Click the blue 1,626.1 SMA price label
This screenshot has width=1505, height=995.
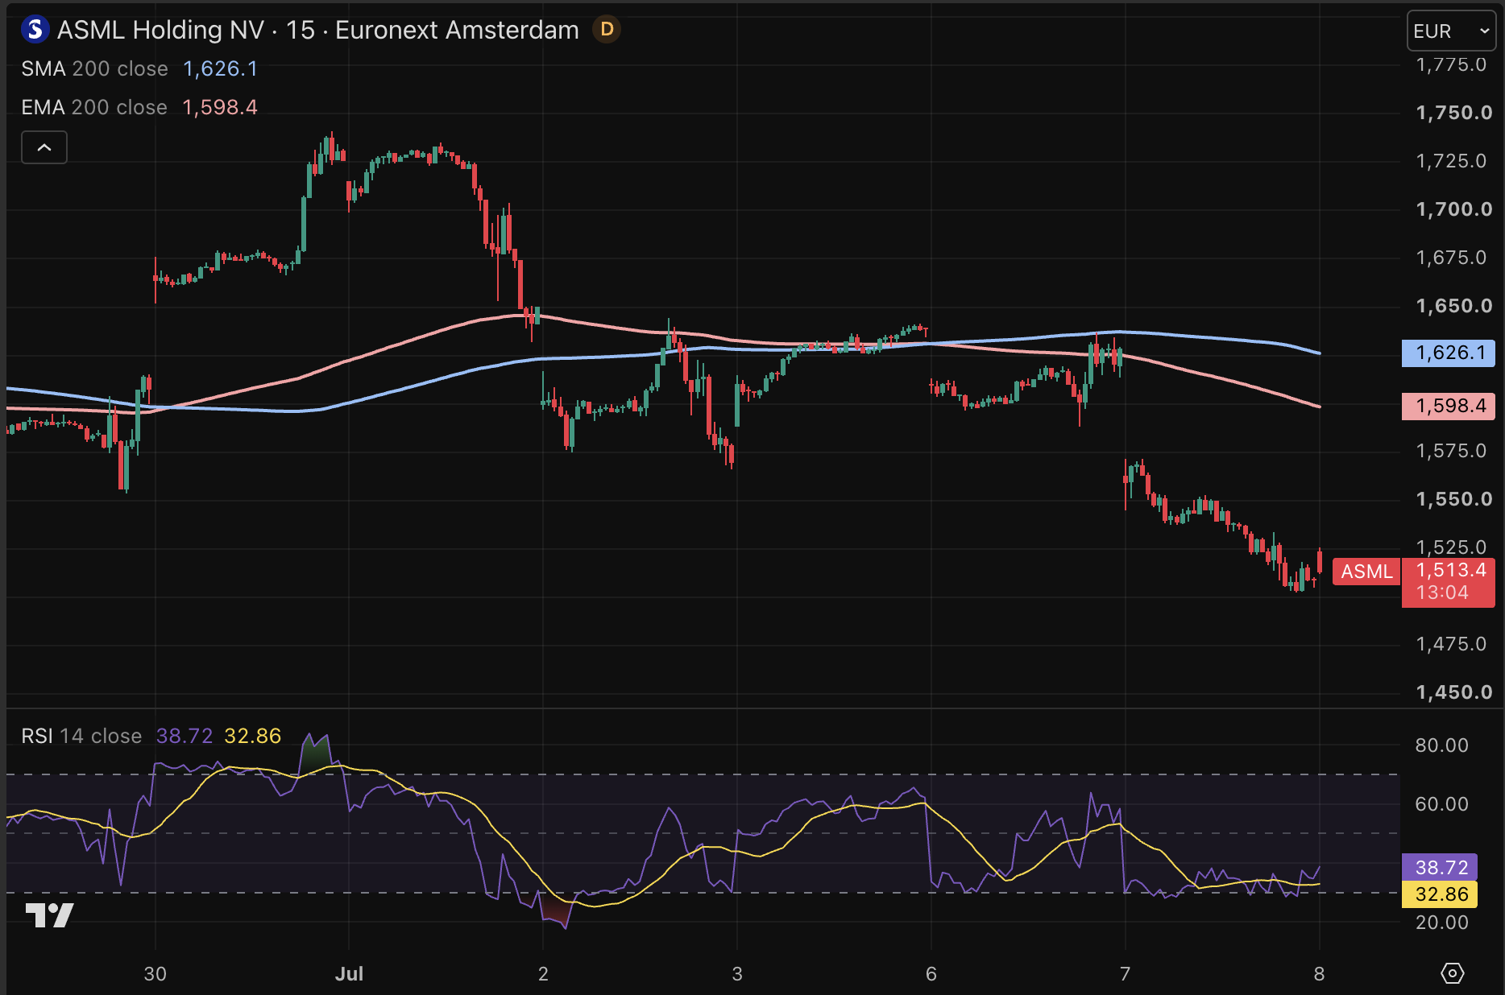(1449, 353)
